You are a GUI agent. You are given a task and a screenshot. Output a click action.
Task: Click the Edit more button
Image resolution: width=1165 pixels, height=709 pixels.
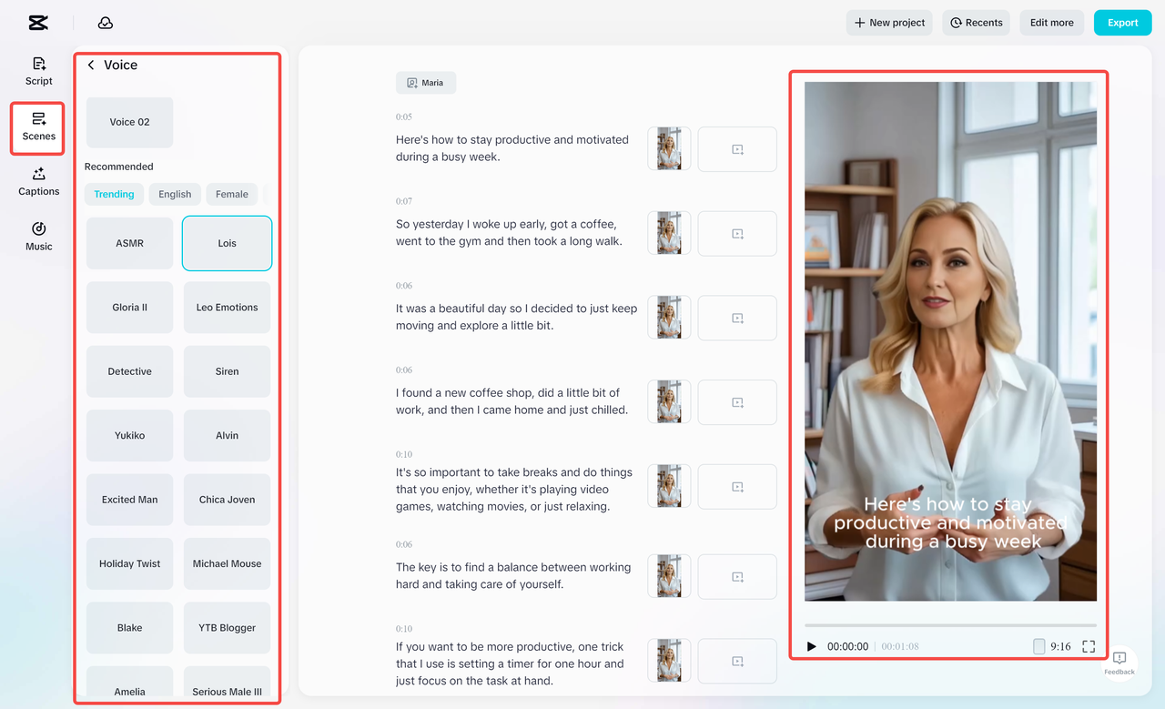point(1052,23)
